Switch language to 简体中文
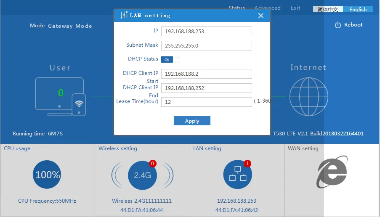The width and height of the screenshot is (380, 217). pyautogui.click(x=328, y=9)
